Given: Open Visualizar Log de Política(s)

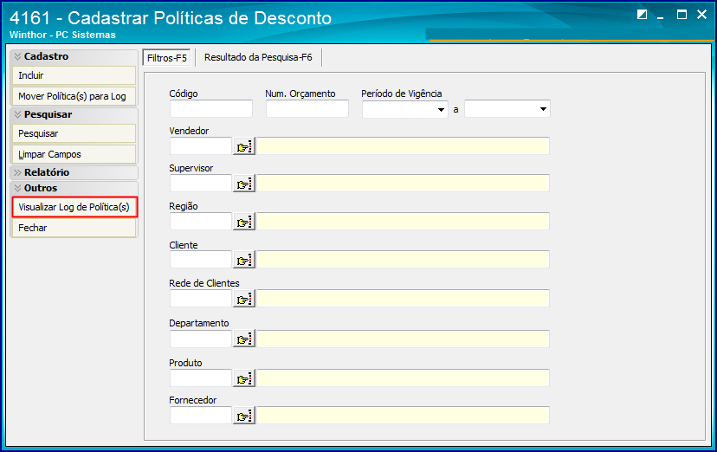Looking at the screenshot, I should point(74,207).
